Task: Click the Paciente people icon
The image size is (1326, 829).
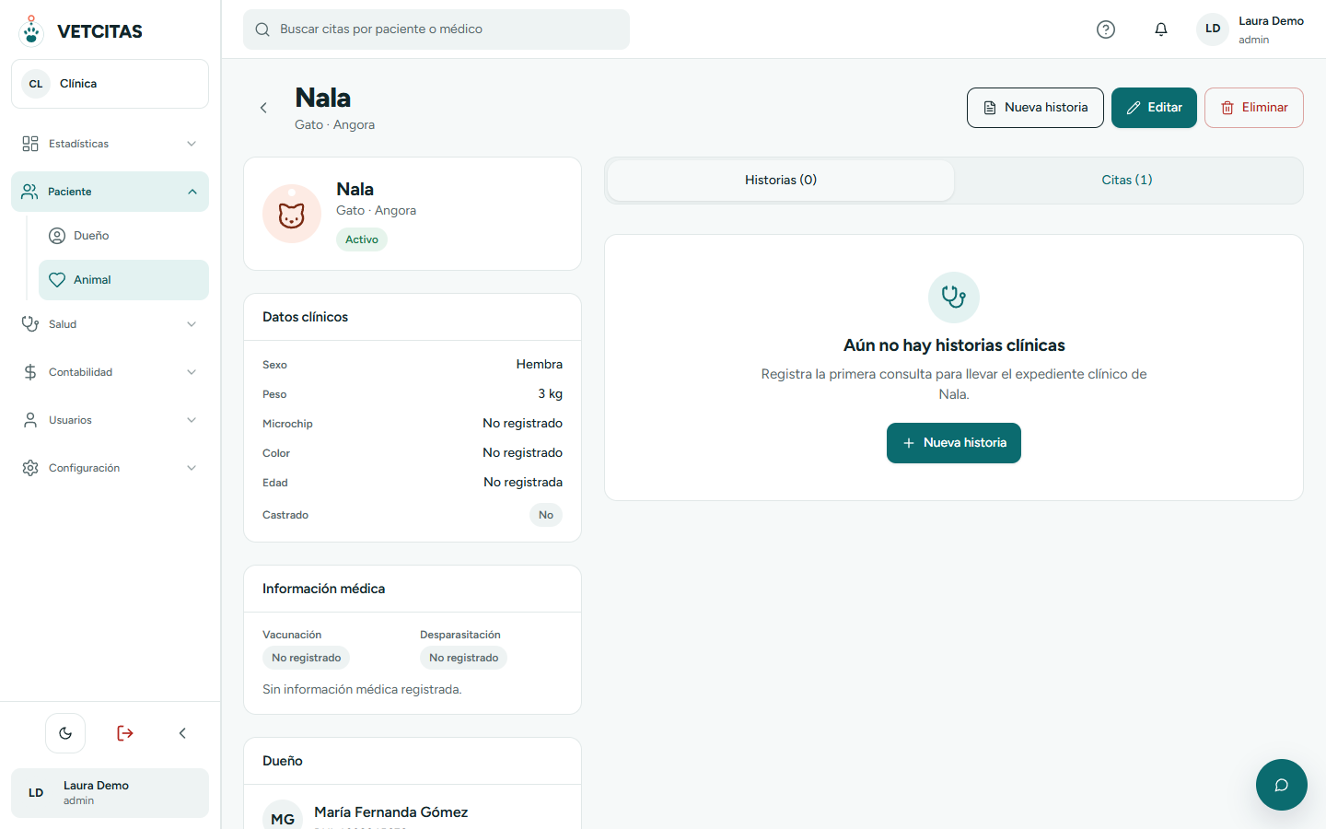Action: click(x=30, y=192)
